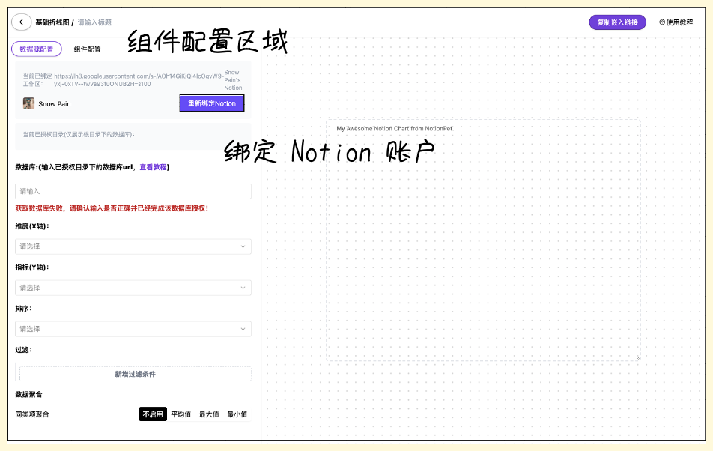Screen dimensions: 713x451
Task: Go back using the arrow button
Action: pos(22,22)
